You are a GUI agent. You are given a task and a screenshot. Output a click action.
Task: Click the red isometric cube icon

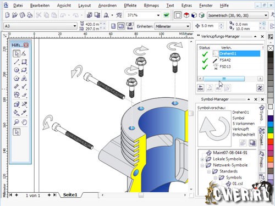pyautogui.click(x=186, y=15)
